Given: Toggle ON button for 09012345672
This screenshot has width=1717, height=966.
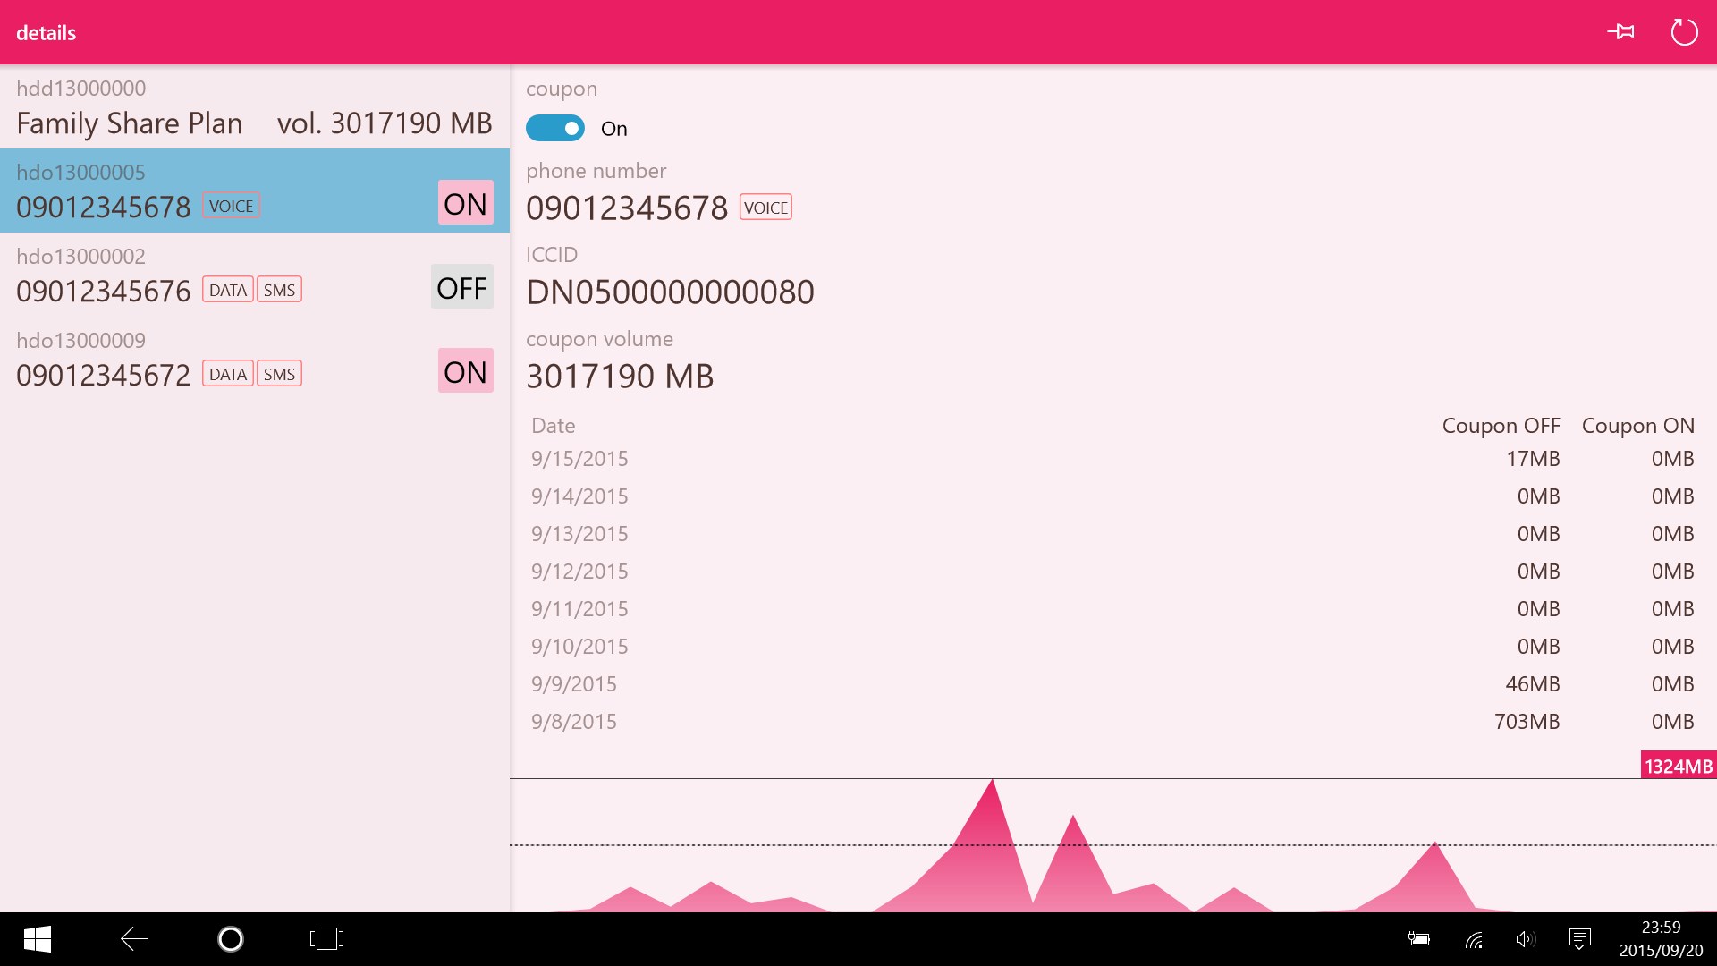Looking at the screenshot, I should pyautogui.click(x=465, y=371).
